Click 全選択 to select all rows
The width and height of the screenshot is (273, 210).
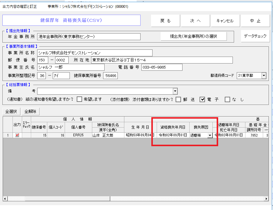pyautogui.click(x=12, y=111)
